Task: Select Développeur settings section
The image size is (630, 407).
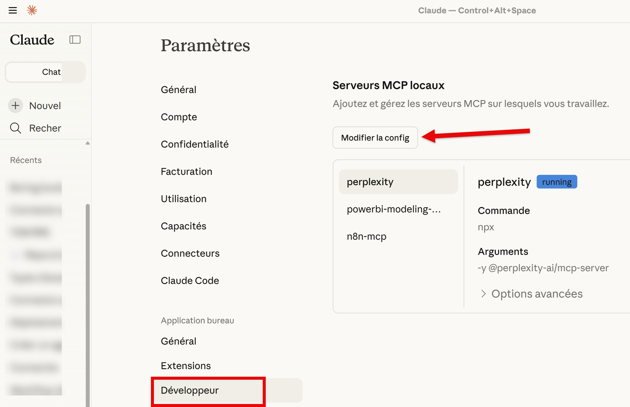Action: [190, 390]
